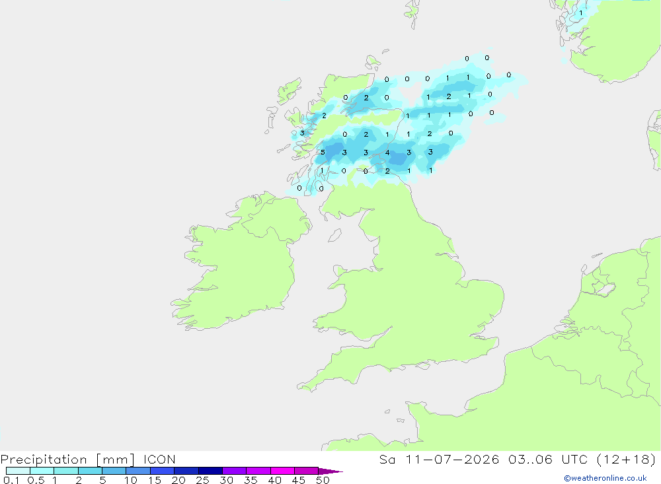
Task: Click the legend label '0.1'
Action: [11, 480]
